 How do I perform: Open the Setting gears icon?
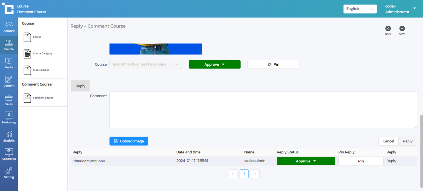point(9,173)
